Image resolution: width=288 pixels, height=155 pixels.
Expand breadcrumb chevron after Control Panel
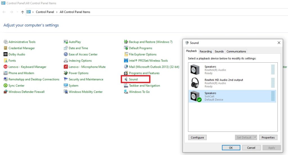click(x=57, y=12)
